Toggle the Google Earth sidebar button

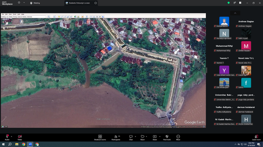click(x=55, y=17)
